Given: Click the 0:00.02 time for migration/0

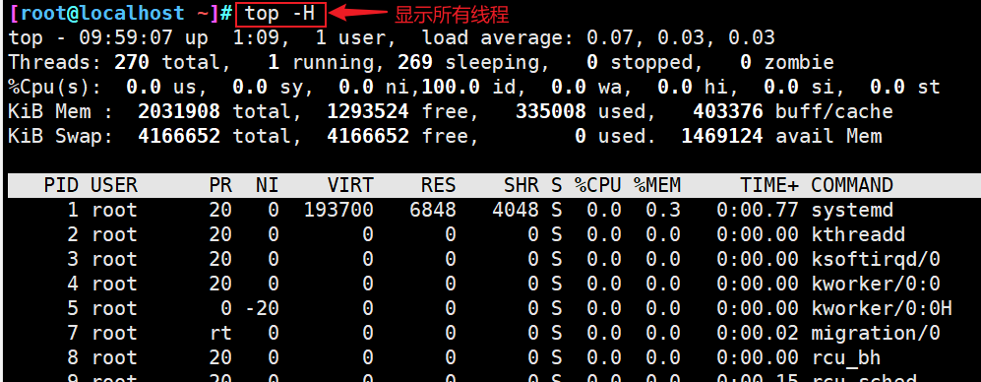Looking at the screenshot, I should click(x=758, y=333).
